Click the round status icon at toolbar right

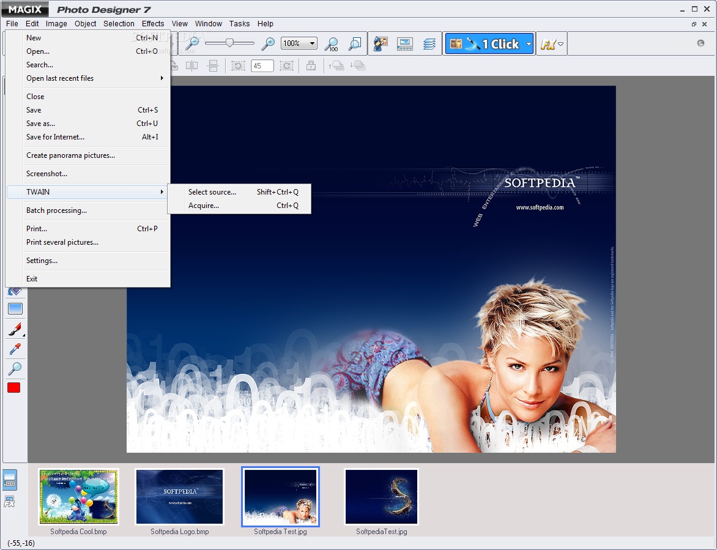pos(700,43)
